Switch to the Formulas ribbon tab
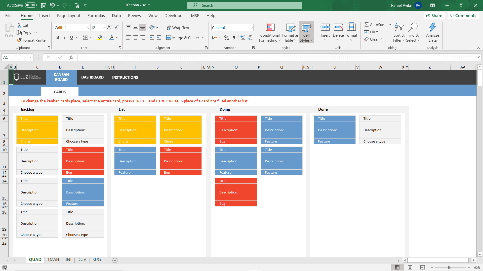Screen dimensions: 483x271 [x=96, y=16]
